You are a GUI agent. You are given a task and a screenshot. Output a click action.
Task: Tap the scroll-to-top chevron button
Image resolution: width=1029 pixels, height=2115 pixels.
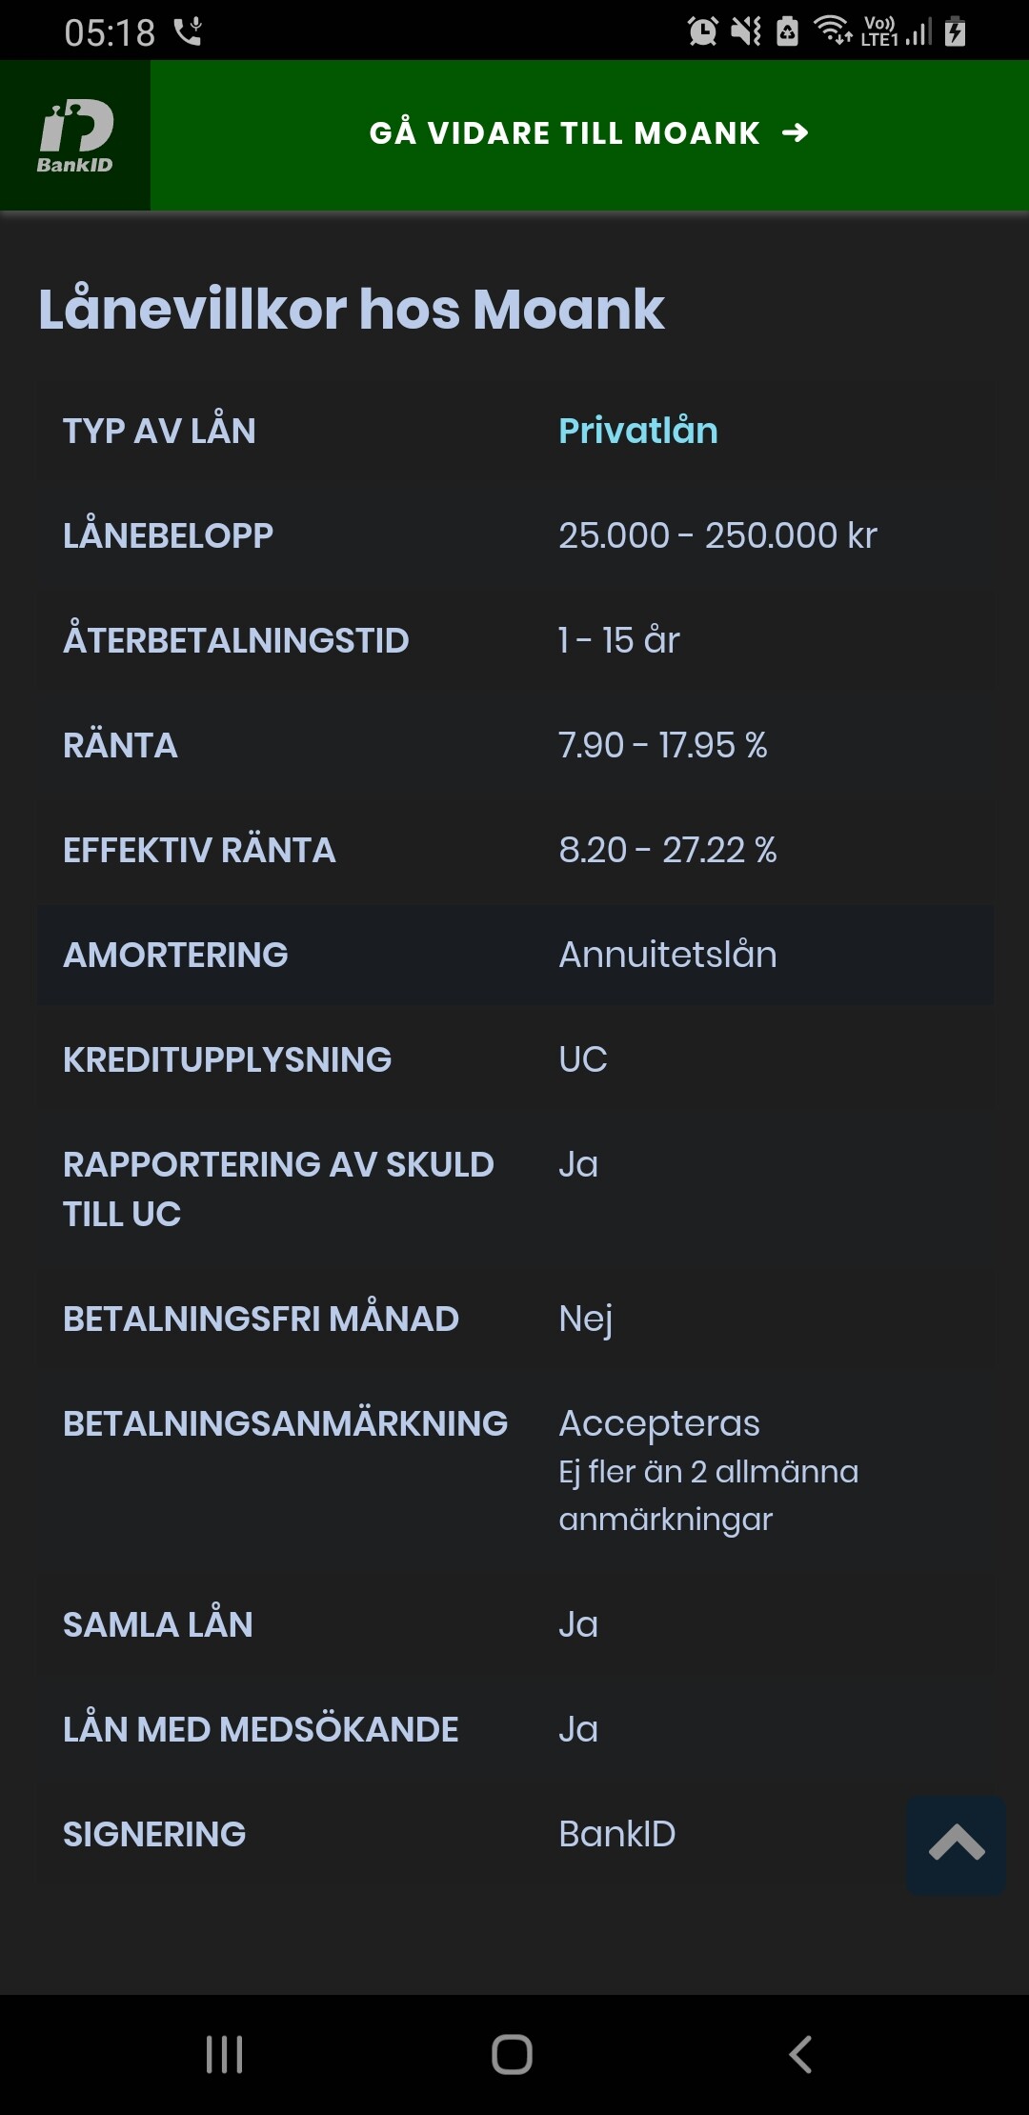[x=956, y=1845]
